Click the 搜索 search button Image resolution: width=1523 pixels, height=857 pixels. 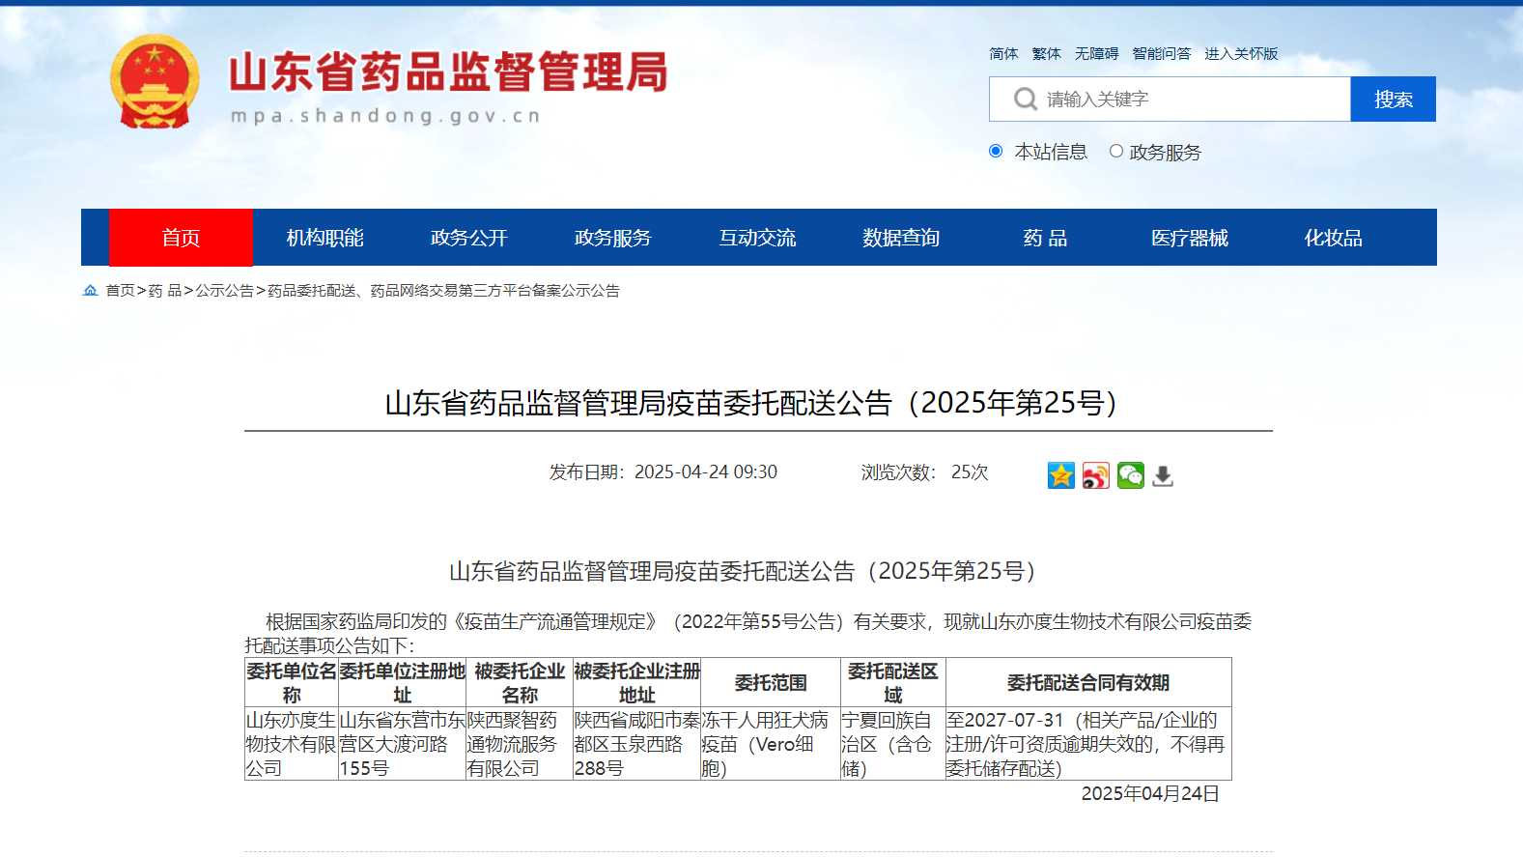[x=1393, y=99]
